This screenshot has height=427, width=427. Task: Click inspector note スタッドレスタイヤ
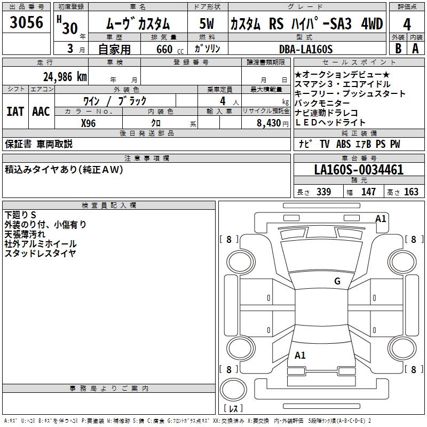pyautogui.click(x=41, y=253)
